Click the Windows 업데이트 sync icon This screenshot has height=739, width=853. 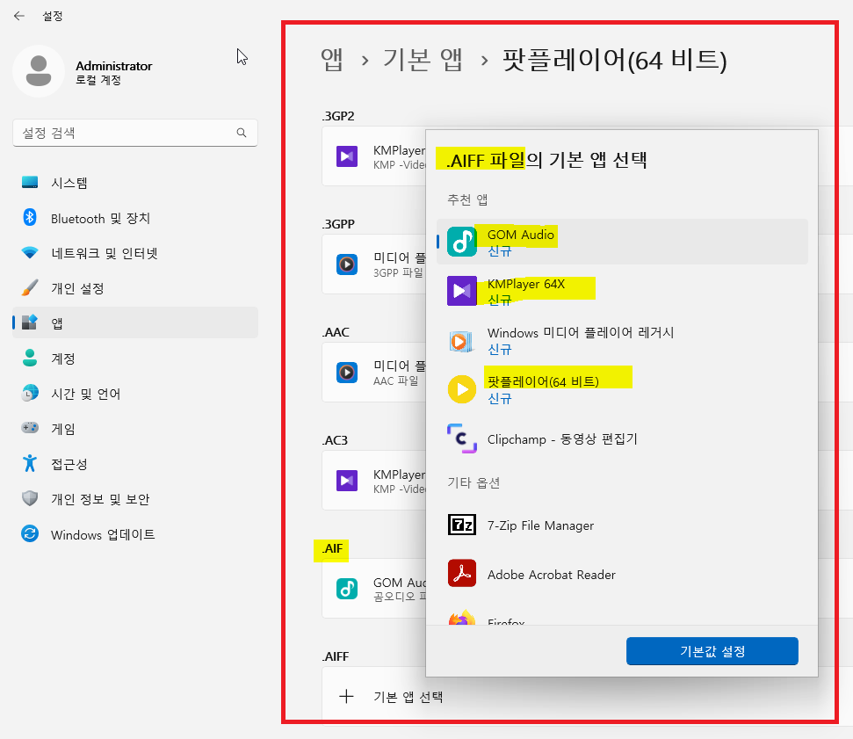[30, 533]
